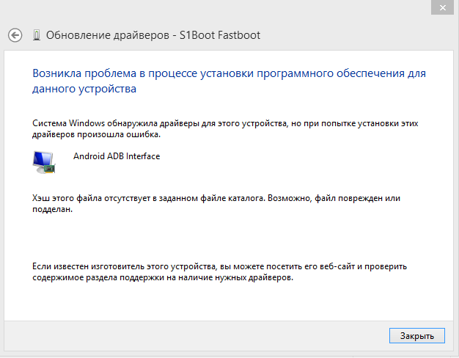
Task: Click the "Обновление драйверов" title text
Action: click(108, 35)
